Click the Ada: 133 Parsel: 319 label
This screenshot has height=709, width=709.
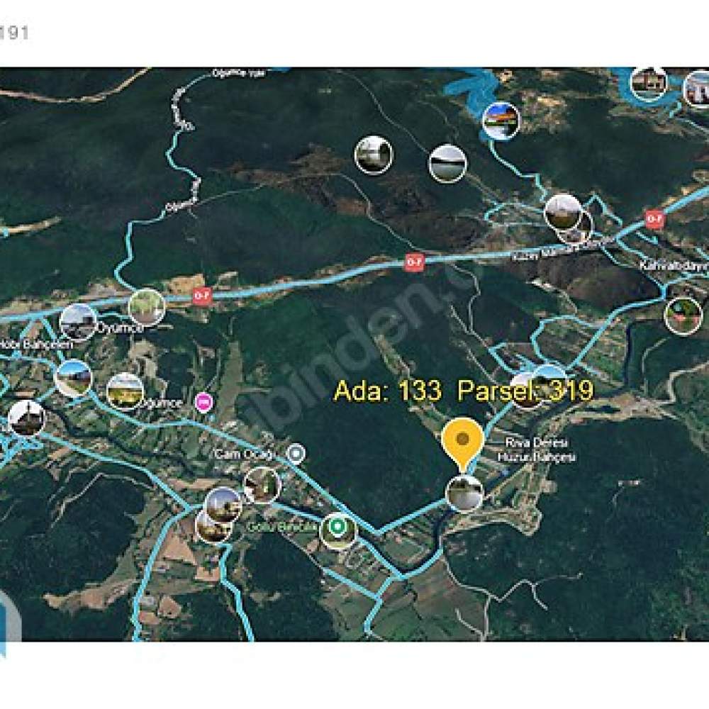click(464, 391)
